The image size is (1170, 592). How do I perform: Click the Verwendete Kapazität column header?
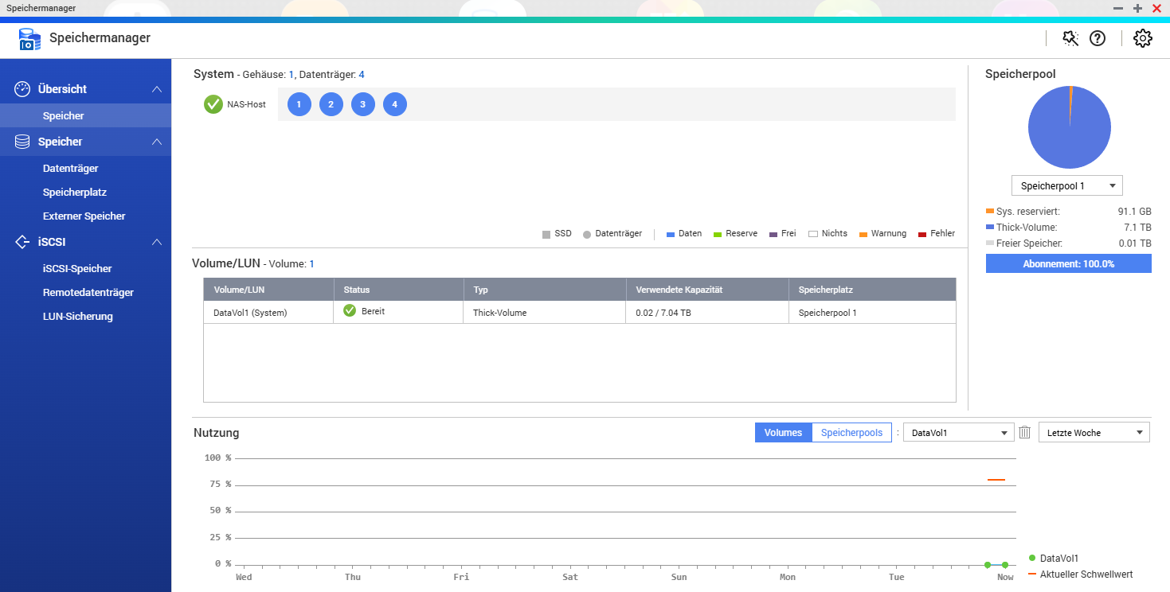(x=707, y=290)
